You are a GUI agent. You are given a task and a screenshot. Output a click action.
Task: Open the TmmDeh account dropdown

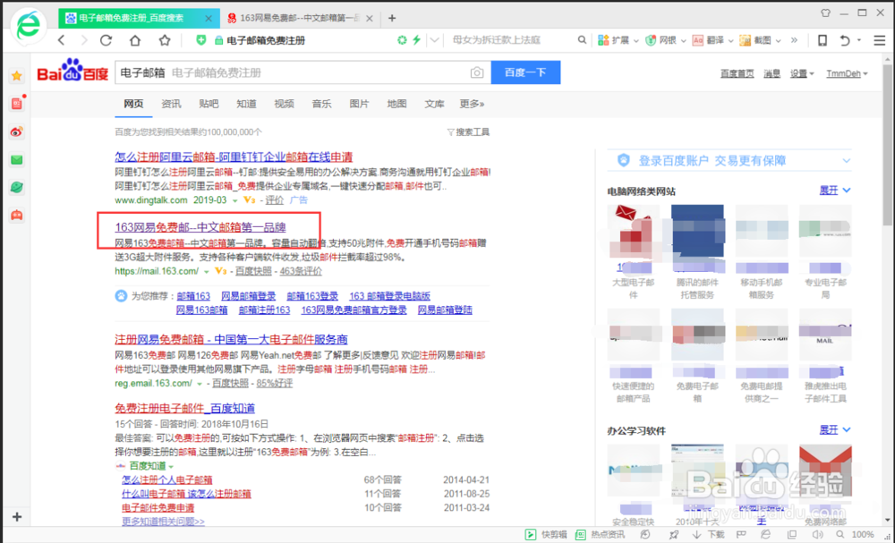pyautogui.click(x=847, y=73)
